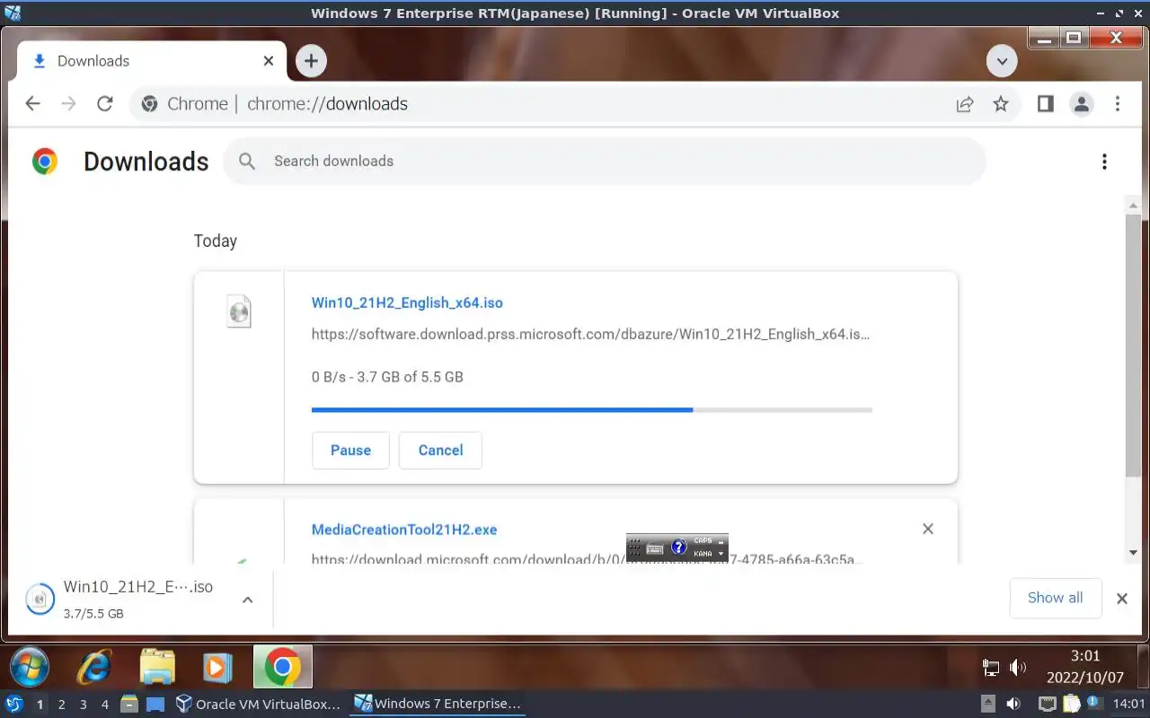Viewport: 1150px width, 718px height.
Task: Reload the downloads page
Action: (x=104, y=104)
